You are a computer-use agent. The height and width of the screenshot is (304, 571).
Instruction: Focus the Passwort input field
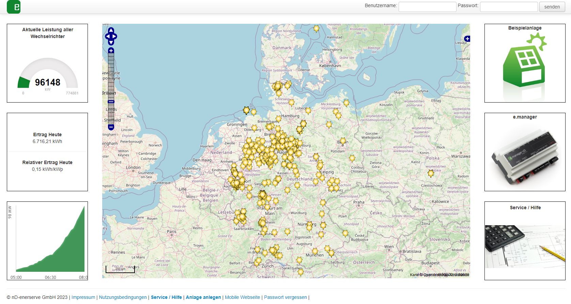[x=509, y=7]
